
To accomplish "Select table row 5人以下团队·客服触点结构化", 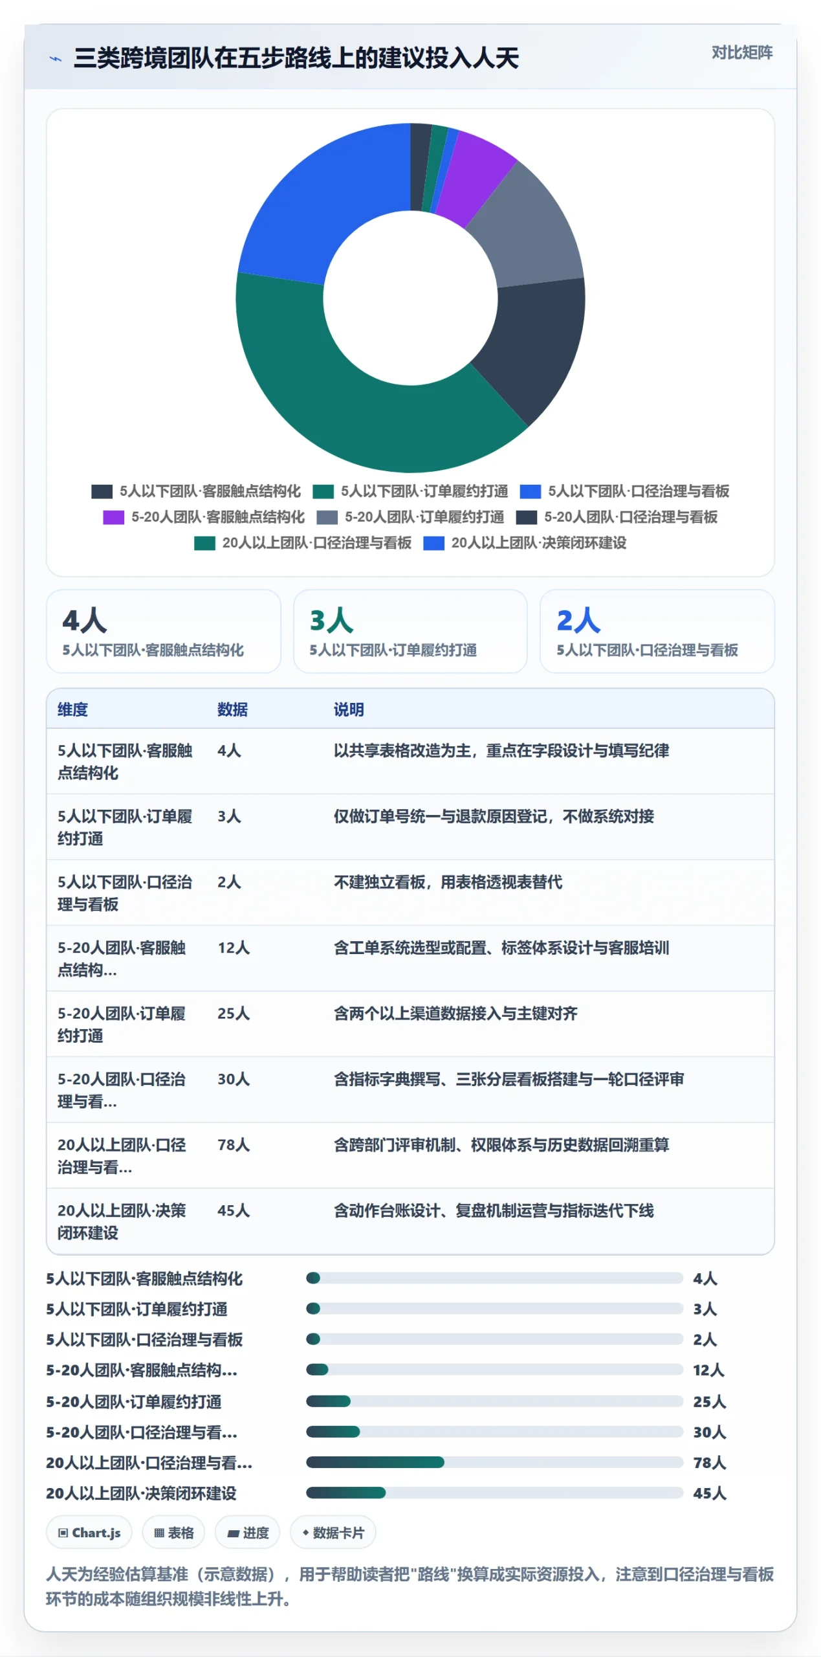I will click(x=410, y=761).
